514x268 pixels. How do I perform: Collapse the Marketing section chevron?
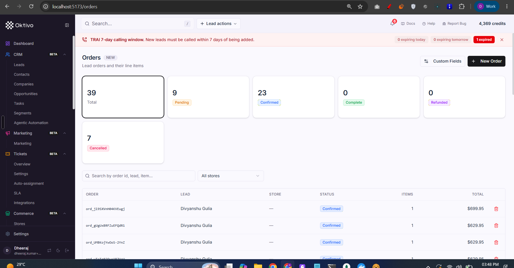tap(65, 133)
